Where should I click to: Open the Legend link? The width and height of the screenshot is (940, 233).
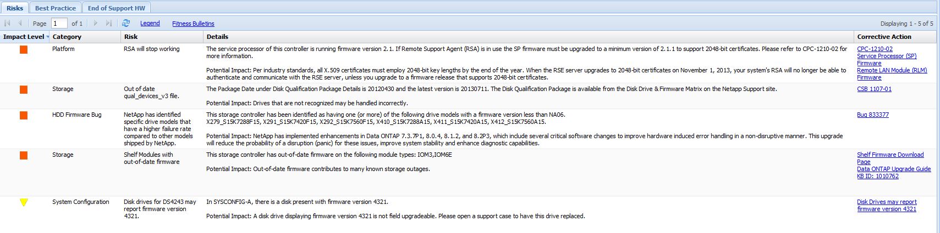pos(150,24)
